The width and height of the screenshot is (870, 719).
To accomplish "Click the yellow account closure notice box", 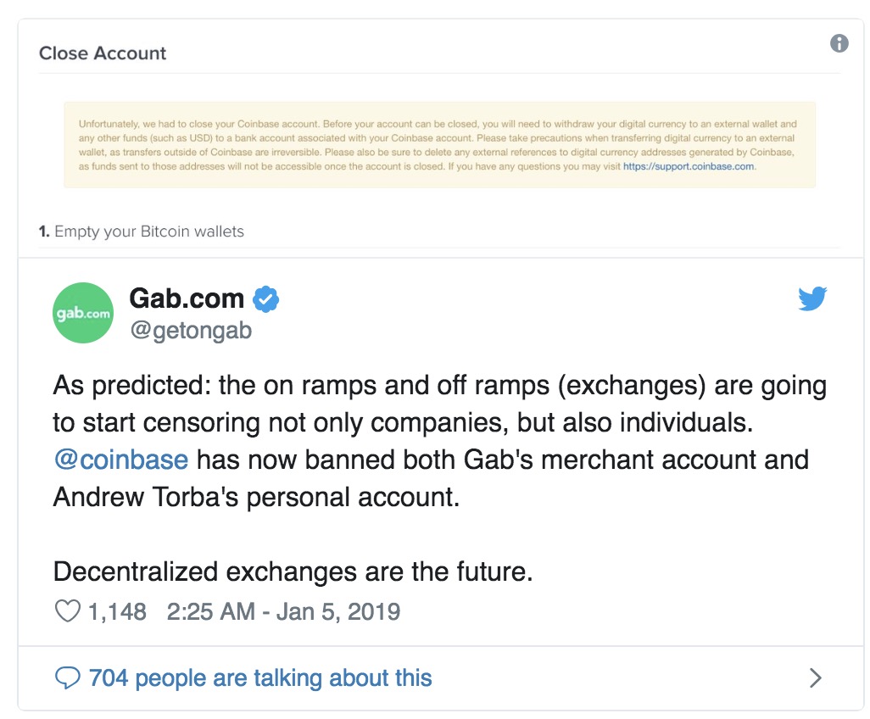I will point(439,145).
